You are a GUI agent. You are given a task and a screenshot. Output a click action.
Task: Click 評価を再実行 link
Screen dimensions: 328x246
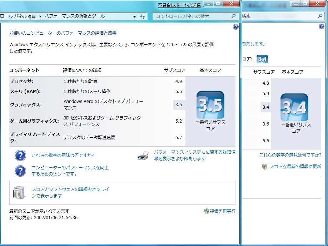223,211
